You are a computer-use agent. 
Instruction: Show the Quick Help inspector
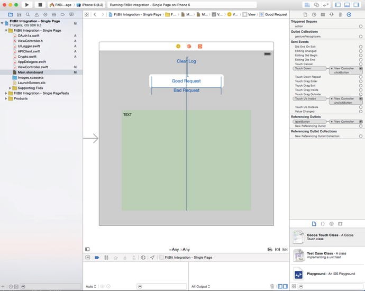[314, 14]
